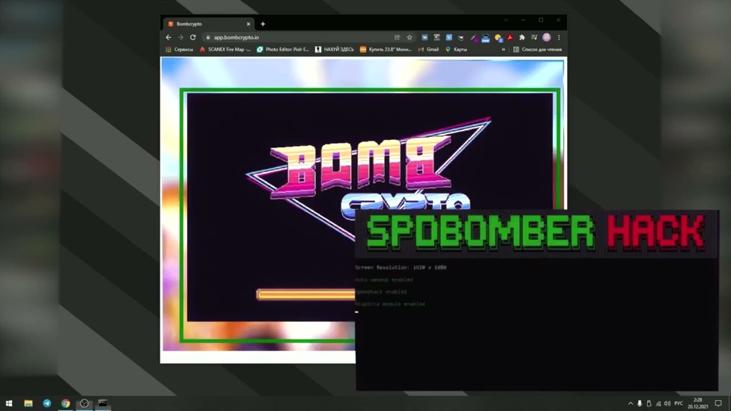Expand hidden bookmarks chevron
This screenshot has height=411, width=731.
click(503, 50)
